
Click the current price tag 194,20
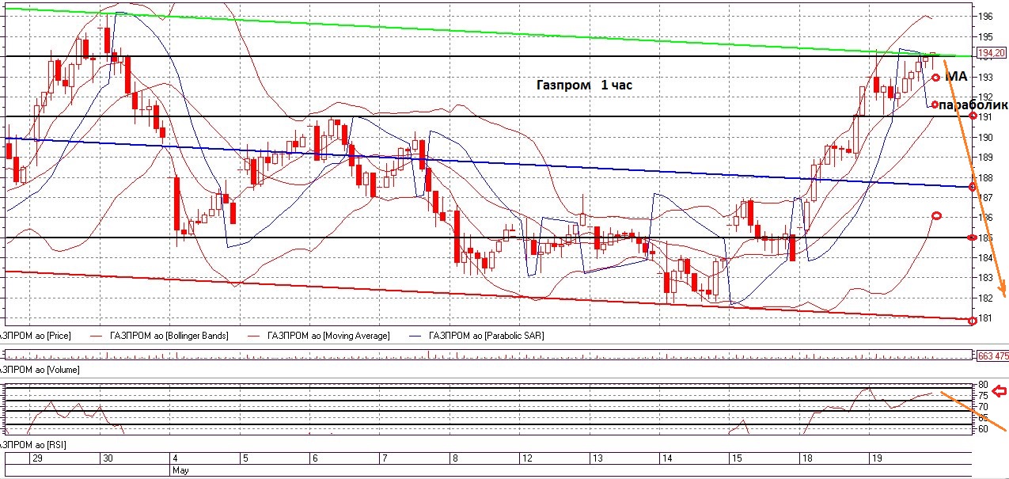(x=992, y=55)
